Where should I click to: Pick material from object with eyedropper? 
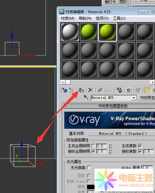coord(86,97)
